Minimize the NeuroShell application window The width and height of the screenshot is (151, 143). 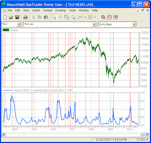[x=134, y=5]
